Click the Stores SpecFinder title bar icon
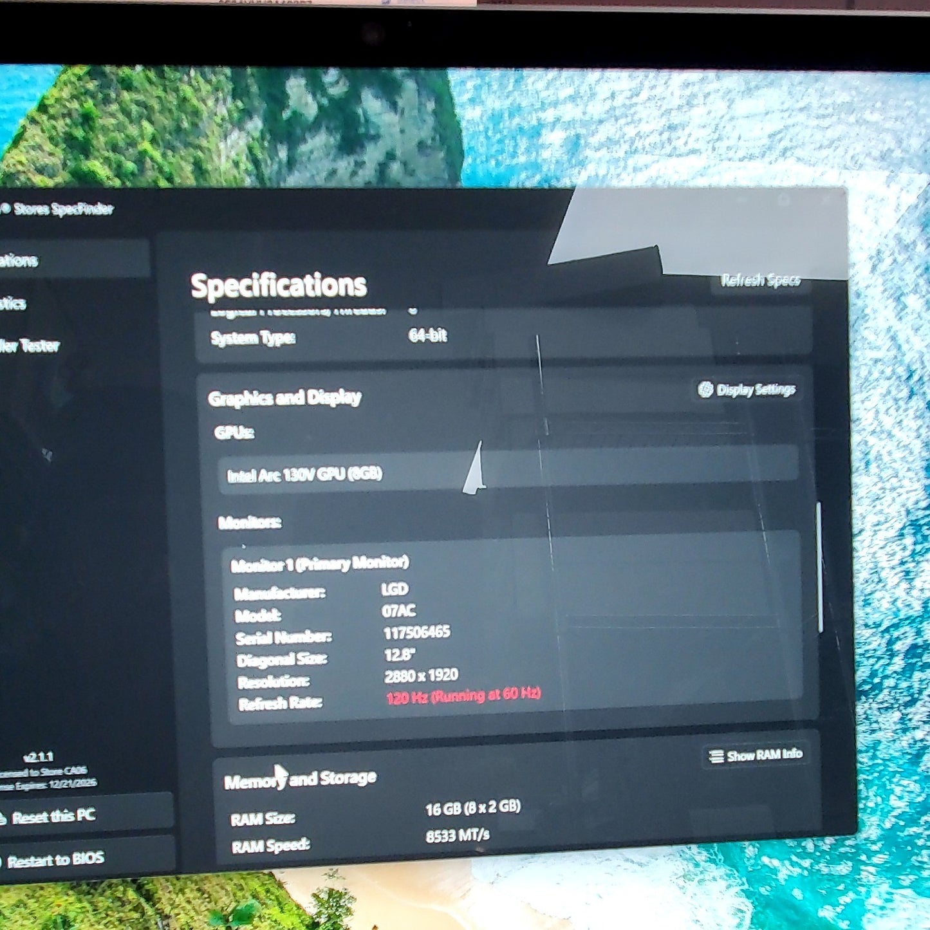This screenshot has height=930, width=930. pos(5,208)
